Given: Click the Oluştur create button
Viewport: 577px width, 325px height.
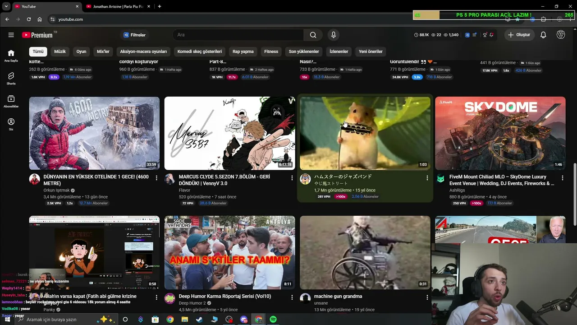Looking at the screenshot, I should pos(519,35).
